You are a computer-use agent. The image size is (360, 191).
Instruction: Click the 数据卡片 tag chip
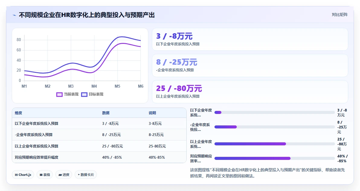tap(86, 175)
